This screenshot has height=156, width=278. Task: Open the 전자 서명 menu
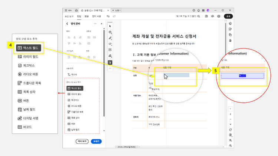(96, 16)
